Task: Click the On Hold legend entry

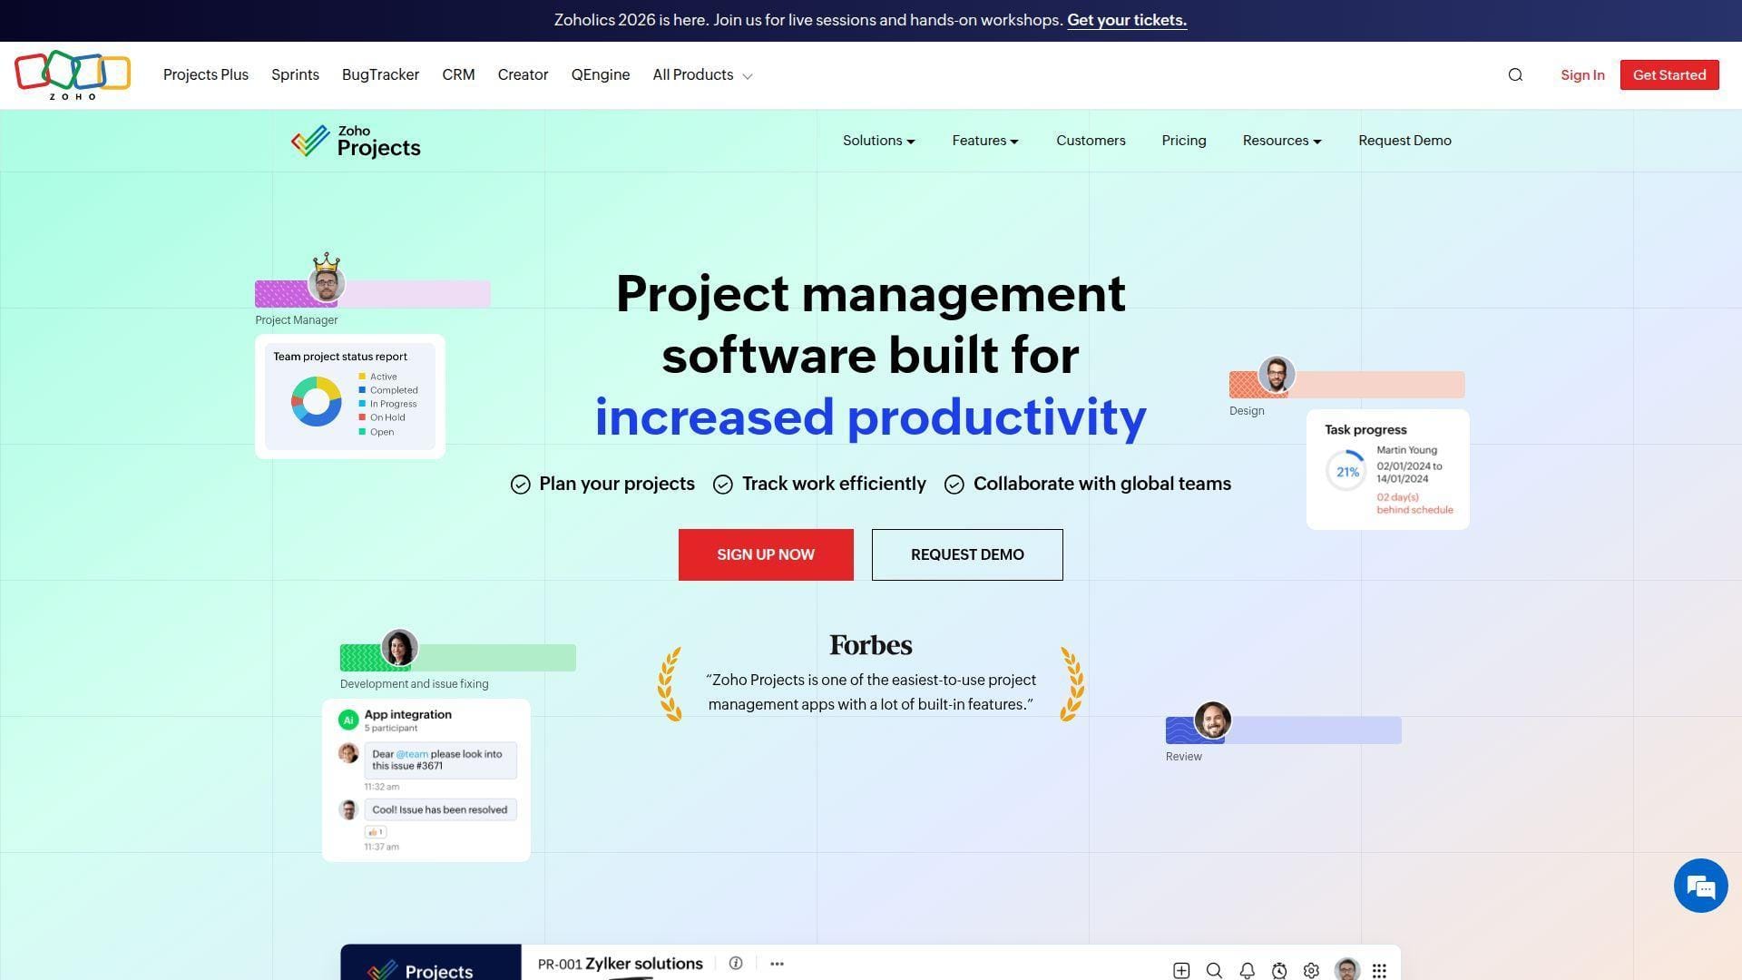Action: pos(382,417)
